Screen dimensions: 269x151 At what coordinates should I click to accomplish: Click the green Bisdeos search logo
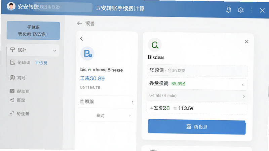coord(155,45)
